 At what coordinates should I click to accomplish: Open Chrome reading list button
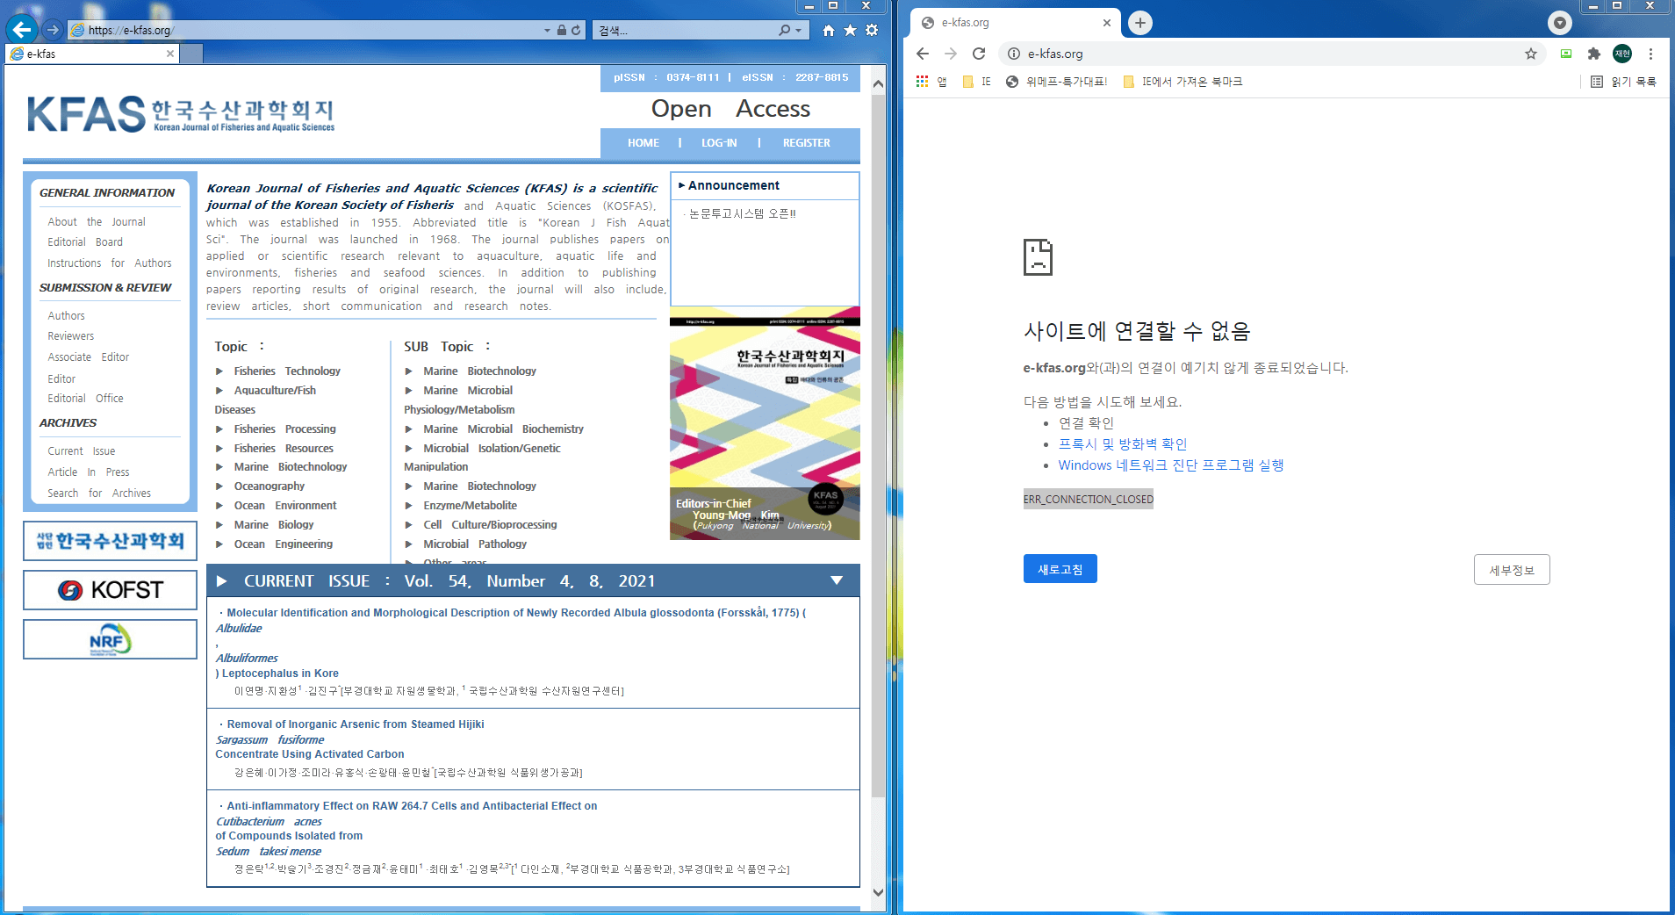point(1624,82)
